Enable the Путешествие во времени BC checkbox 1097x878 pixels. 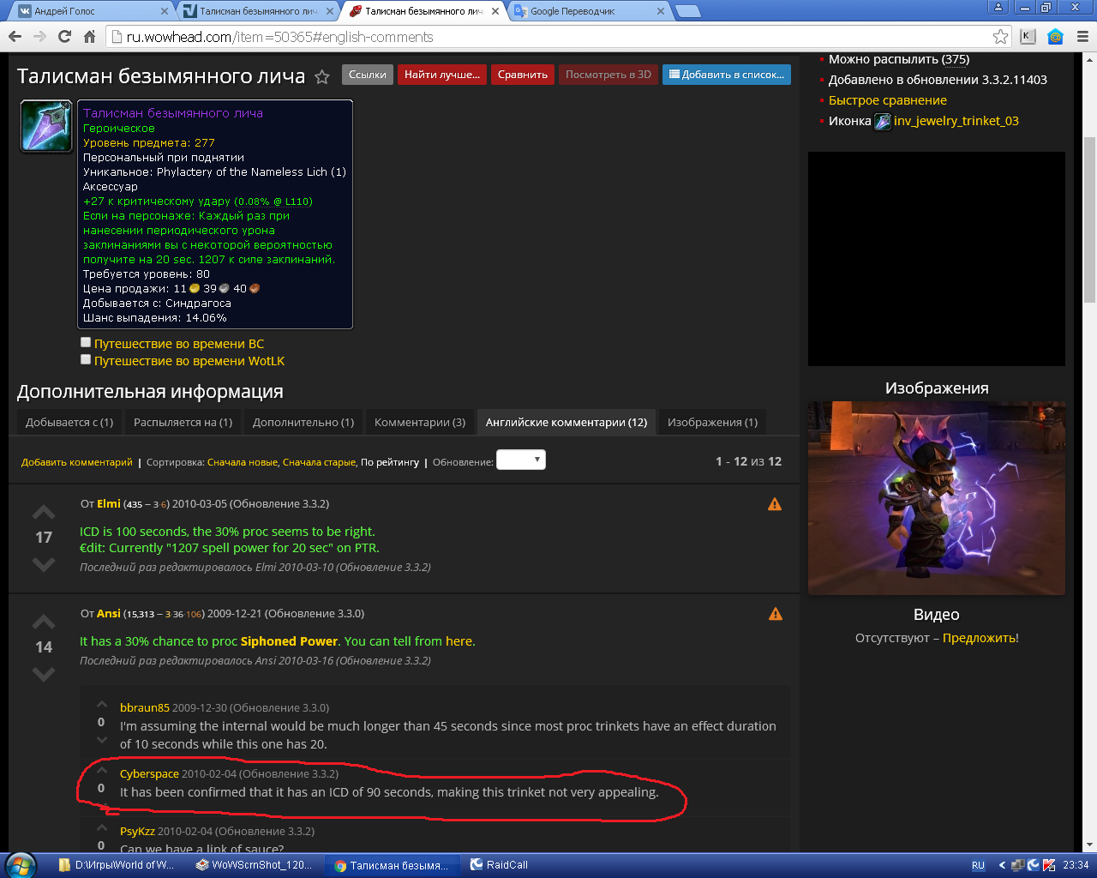[x=86, y=342]
